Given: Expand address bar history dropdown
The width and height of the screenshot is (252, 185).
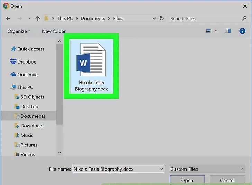Looking at the screenshot, I should [154, 18].
